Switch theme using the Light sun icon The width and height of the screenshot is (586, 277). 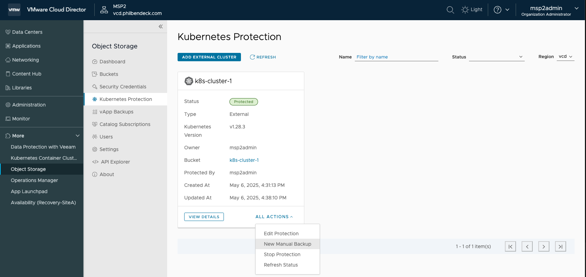click(465, 10)
